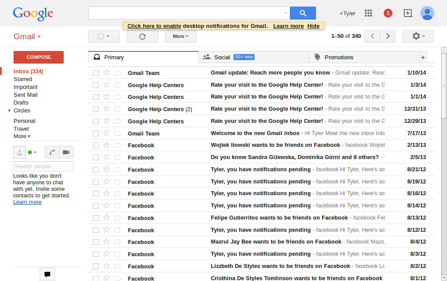Open the account profile avatar
The image size is (447, 281).
click(427, 13)
